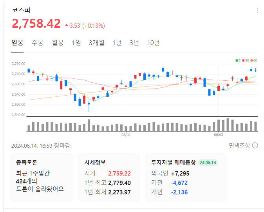Viewport: 264px width, 212px height.
Task: Select the 1년 chart range tab
Action: [117, 43]
